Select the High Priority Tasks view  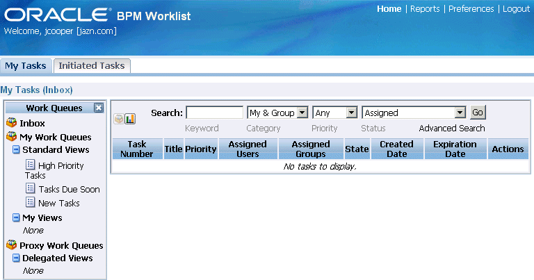coord(54,170)
